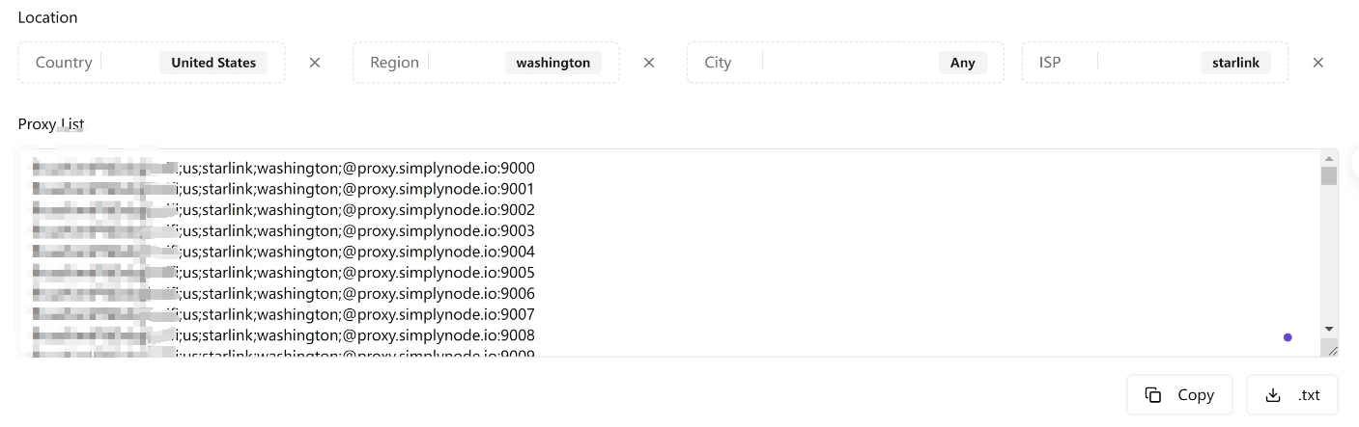This screenshot has width=1359, height=427.
Task: Open the ISP dropdown showing starlink
Action: [1155, 63]
